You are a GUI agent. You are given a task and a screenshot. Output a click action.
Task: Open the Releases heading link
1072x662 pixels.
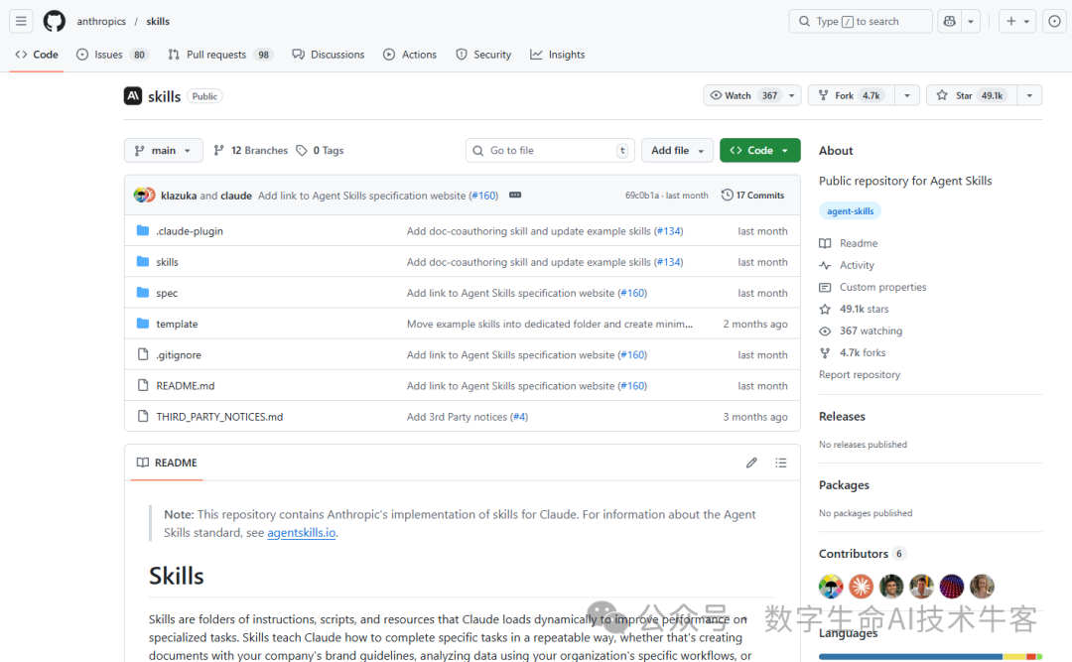[842, 417]
